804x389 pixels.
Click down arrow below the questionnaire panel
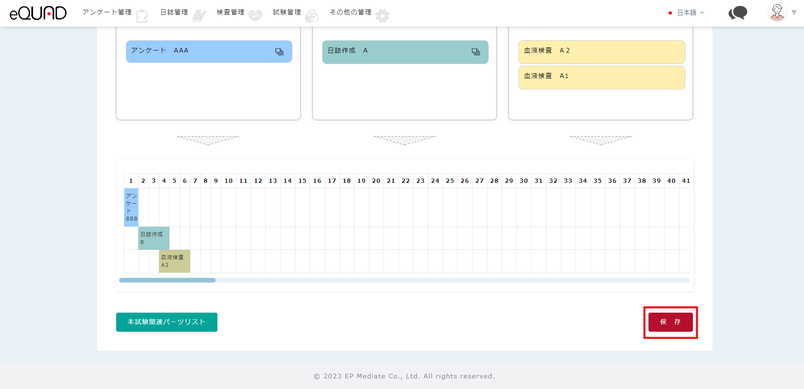click(208, 140)
